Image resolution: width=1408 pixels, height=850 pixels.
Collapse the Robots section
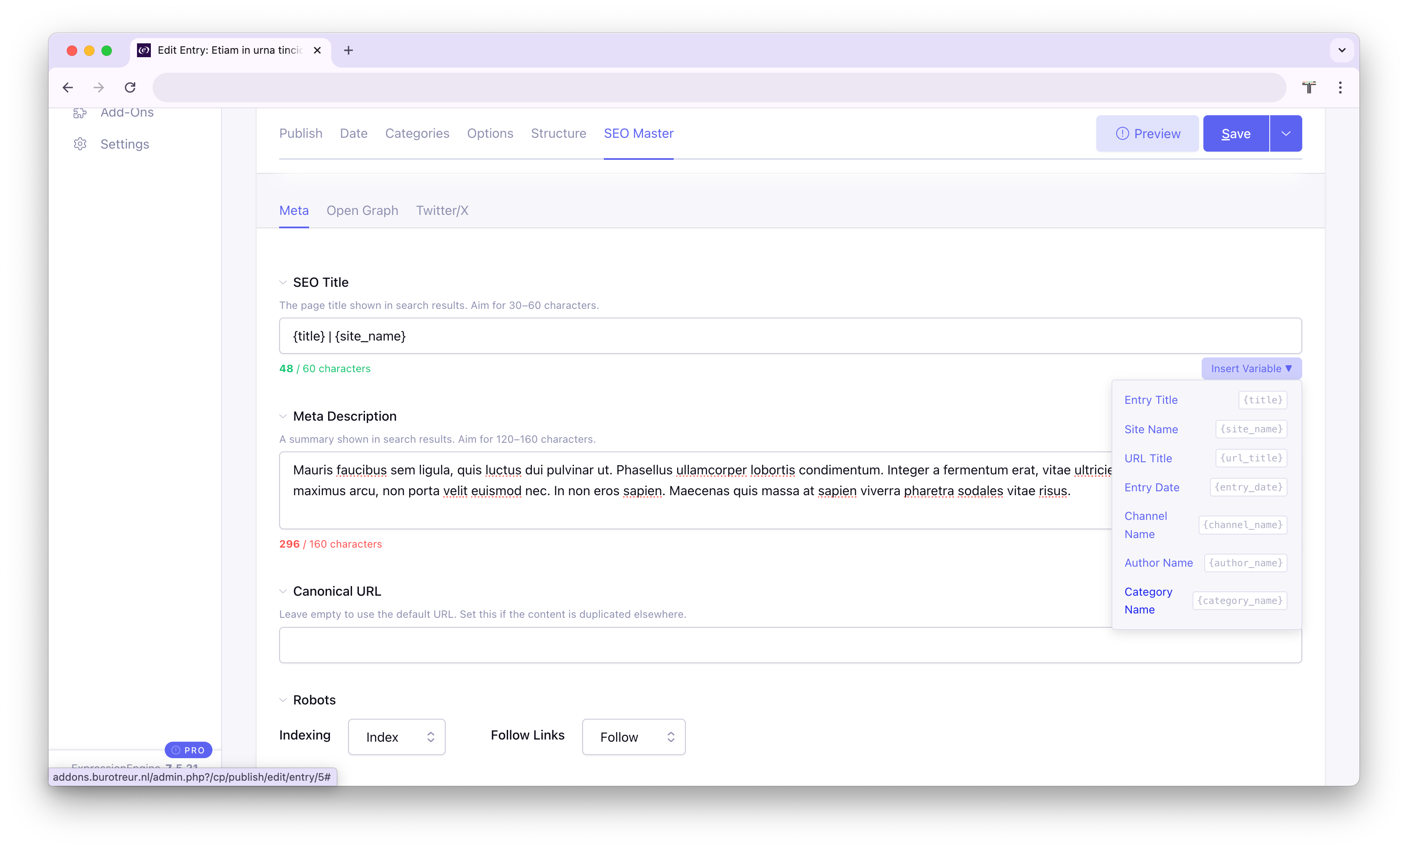(x=284, y=699)
